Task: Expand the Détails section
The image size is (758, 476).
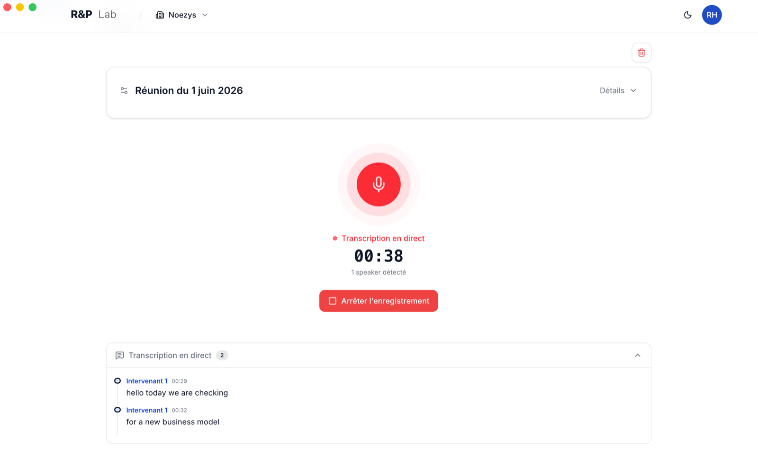Action: point(618,90)
